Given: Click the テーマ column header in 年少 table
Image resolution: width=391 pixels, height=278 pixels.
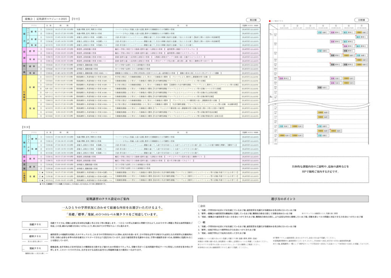Looking at the screenshot, I should click(94, 133).
